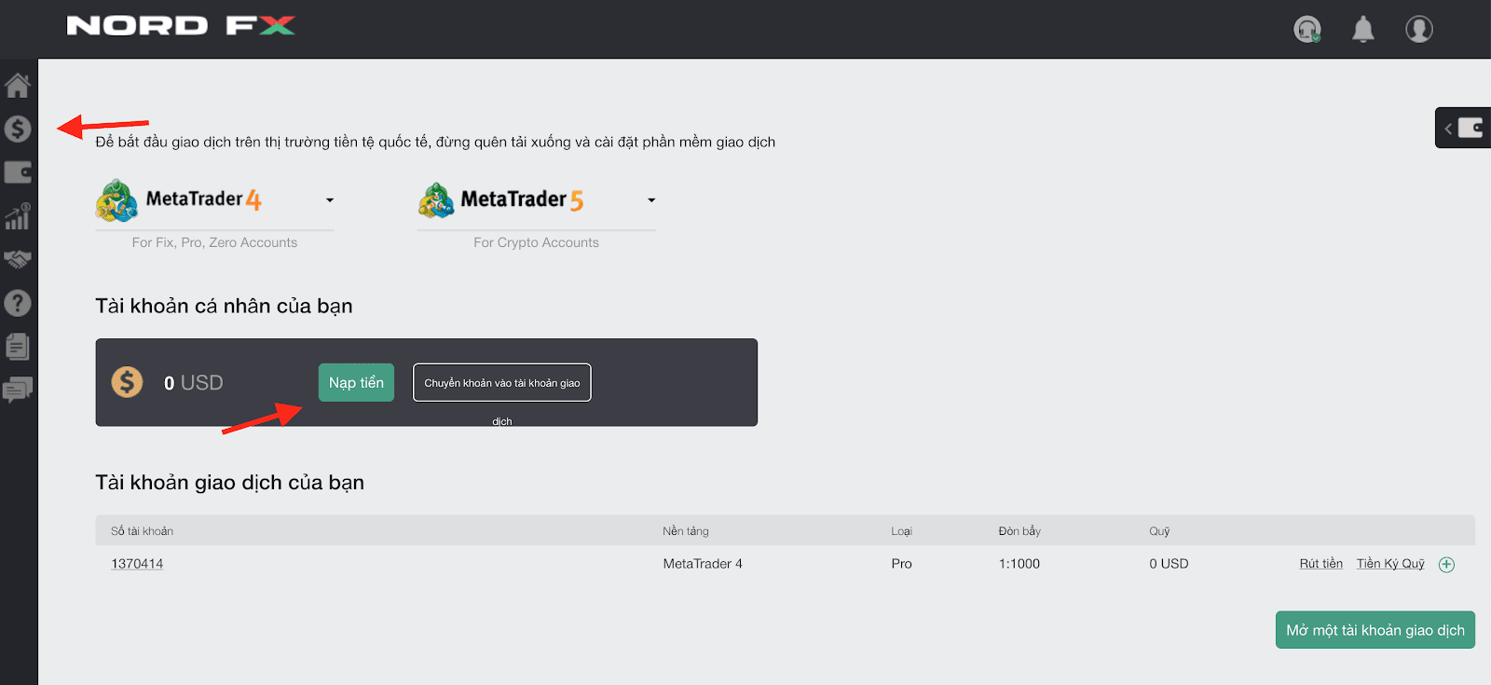Click Chuyển khoản vào tài khoản giao dịch
The image size is (1491, 685).
coord(502,382)
